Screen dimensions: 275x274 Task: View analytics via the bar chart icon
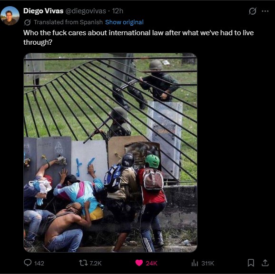[x=195, y=263]
